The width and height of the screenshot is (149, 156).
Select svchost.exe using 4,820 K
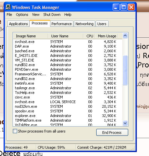(68, 42)
